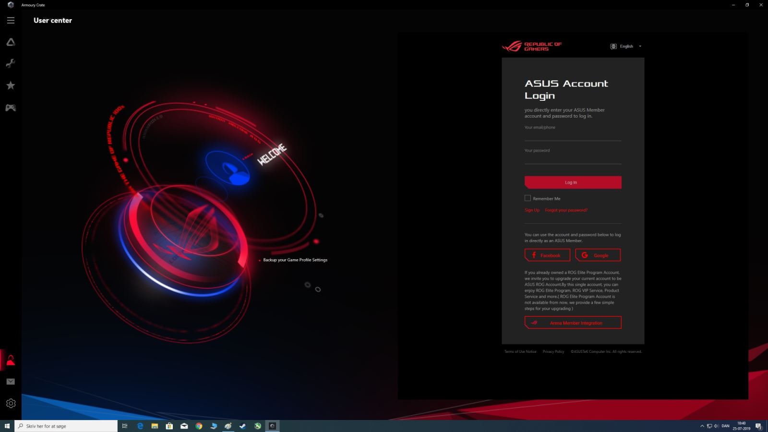Viewport: 768px width, 432px height.
Task: Click Arena Member Integration button
Action: click(573, 323)
